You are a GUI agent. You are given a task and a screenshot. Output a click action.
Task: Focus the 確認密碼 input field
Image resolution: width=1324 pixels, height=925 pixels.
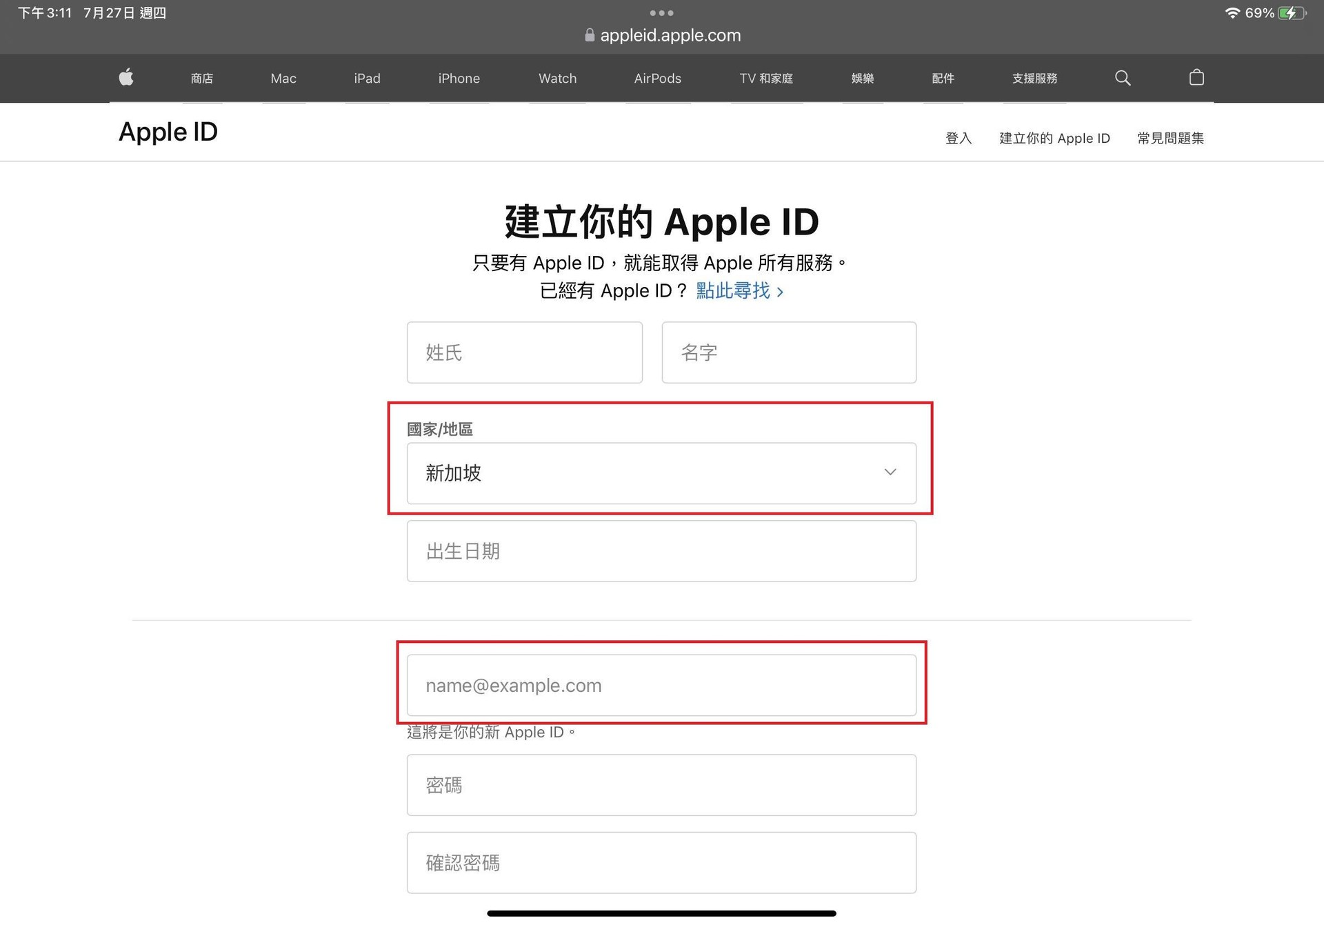coord(661,863)
